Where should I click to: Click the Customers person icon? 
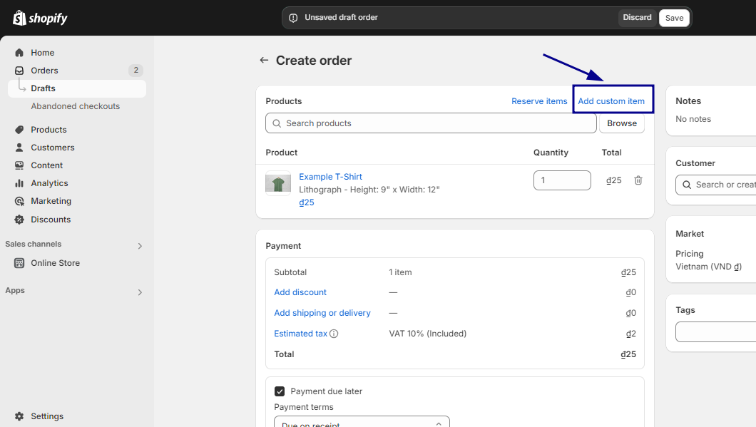point(19,148)
